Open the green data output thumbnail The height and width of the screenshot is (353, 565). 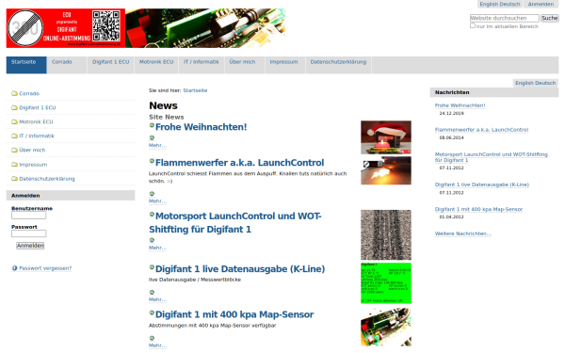click(386, 283)
